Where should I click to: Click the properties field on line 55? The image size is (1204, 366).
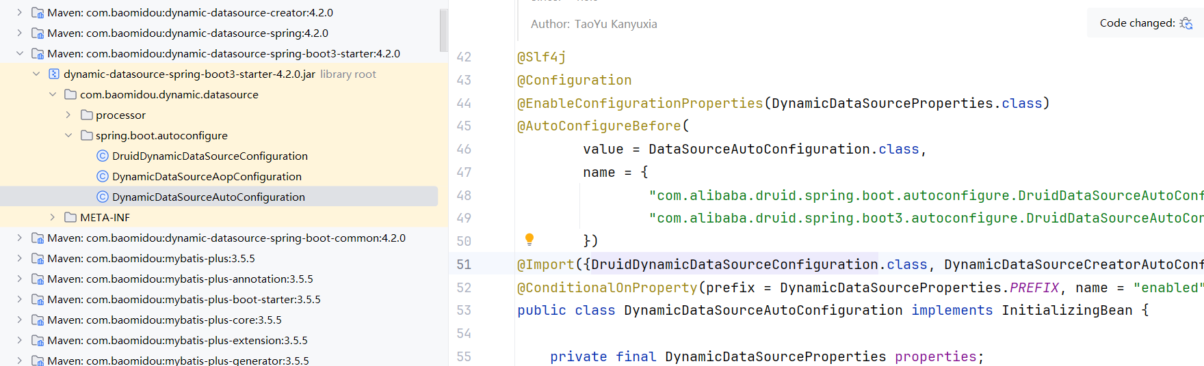point(936,356)
